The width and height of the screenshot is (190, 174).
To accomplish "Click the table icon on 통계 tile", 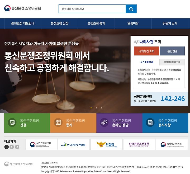I will (58, 123).
